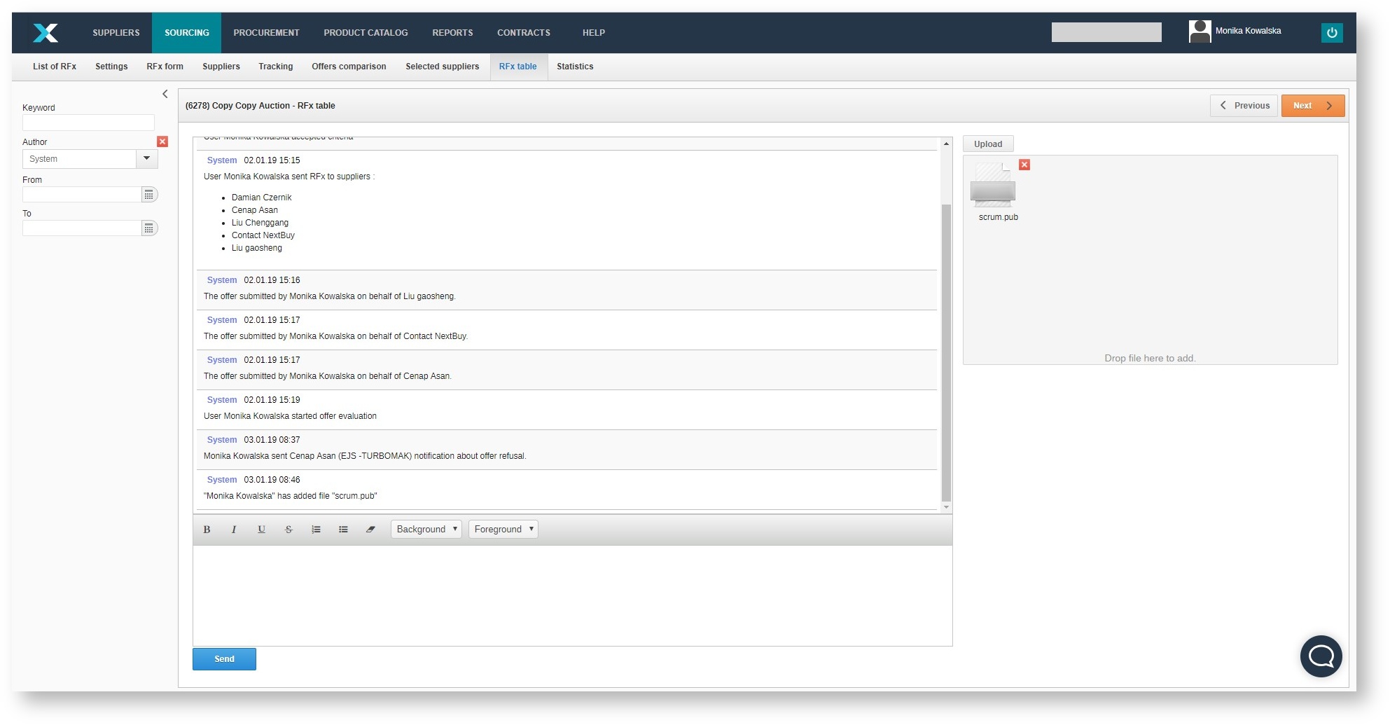Open the From date calendar picker

[x=148, y=195]
